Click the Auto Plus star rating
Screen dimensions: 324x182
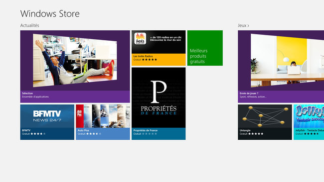[94, 134]
